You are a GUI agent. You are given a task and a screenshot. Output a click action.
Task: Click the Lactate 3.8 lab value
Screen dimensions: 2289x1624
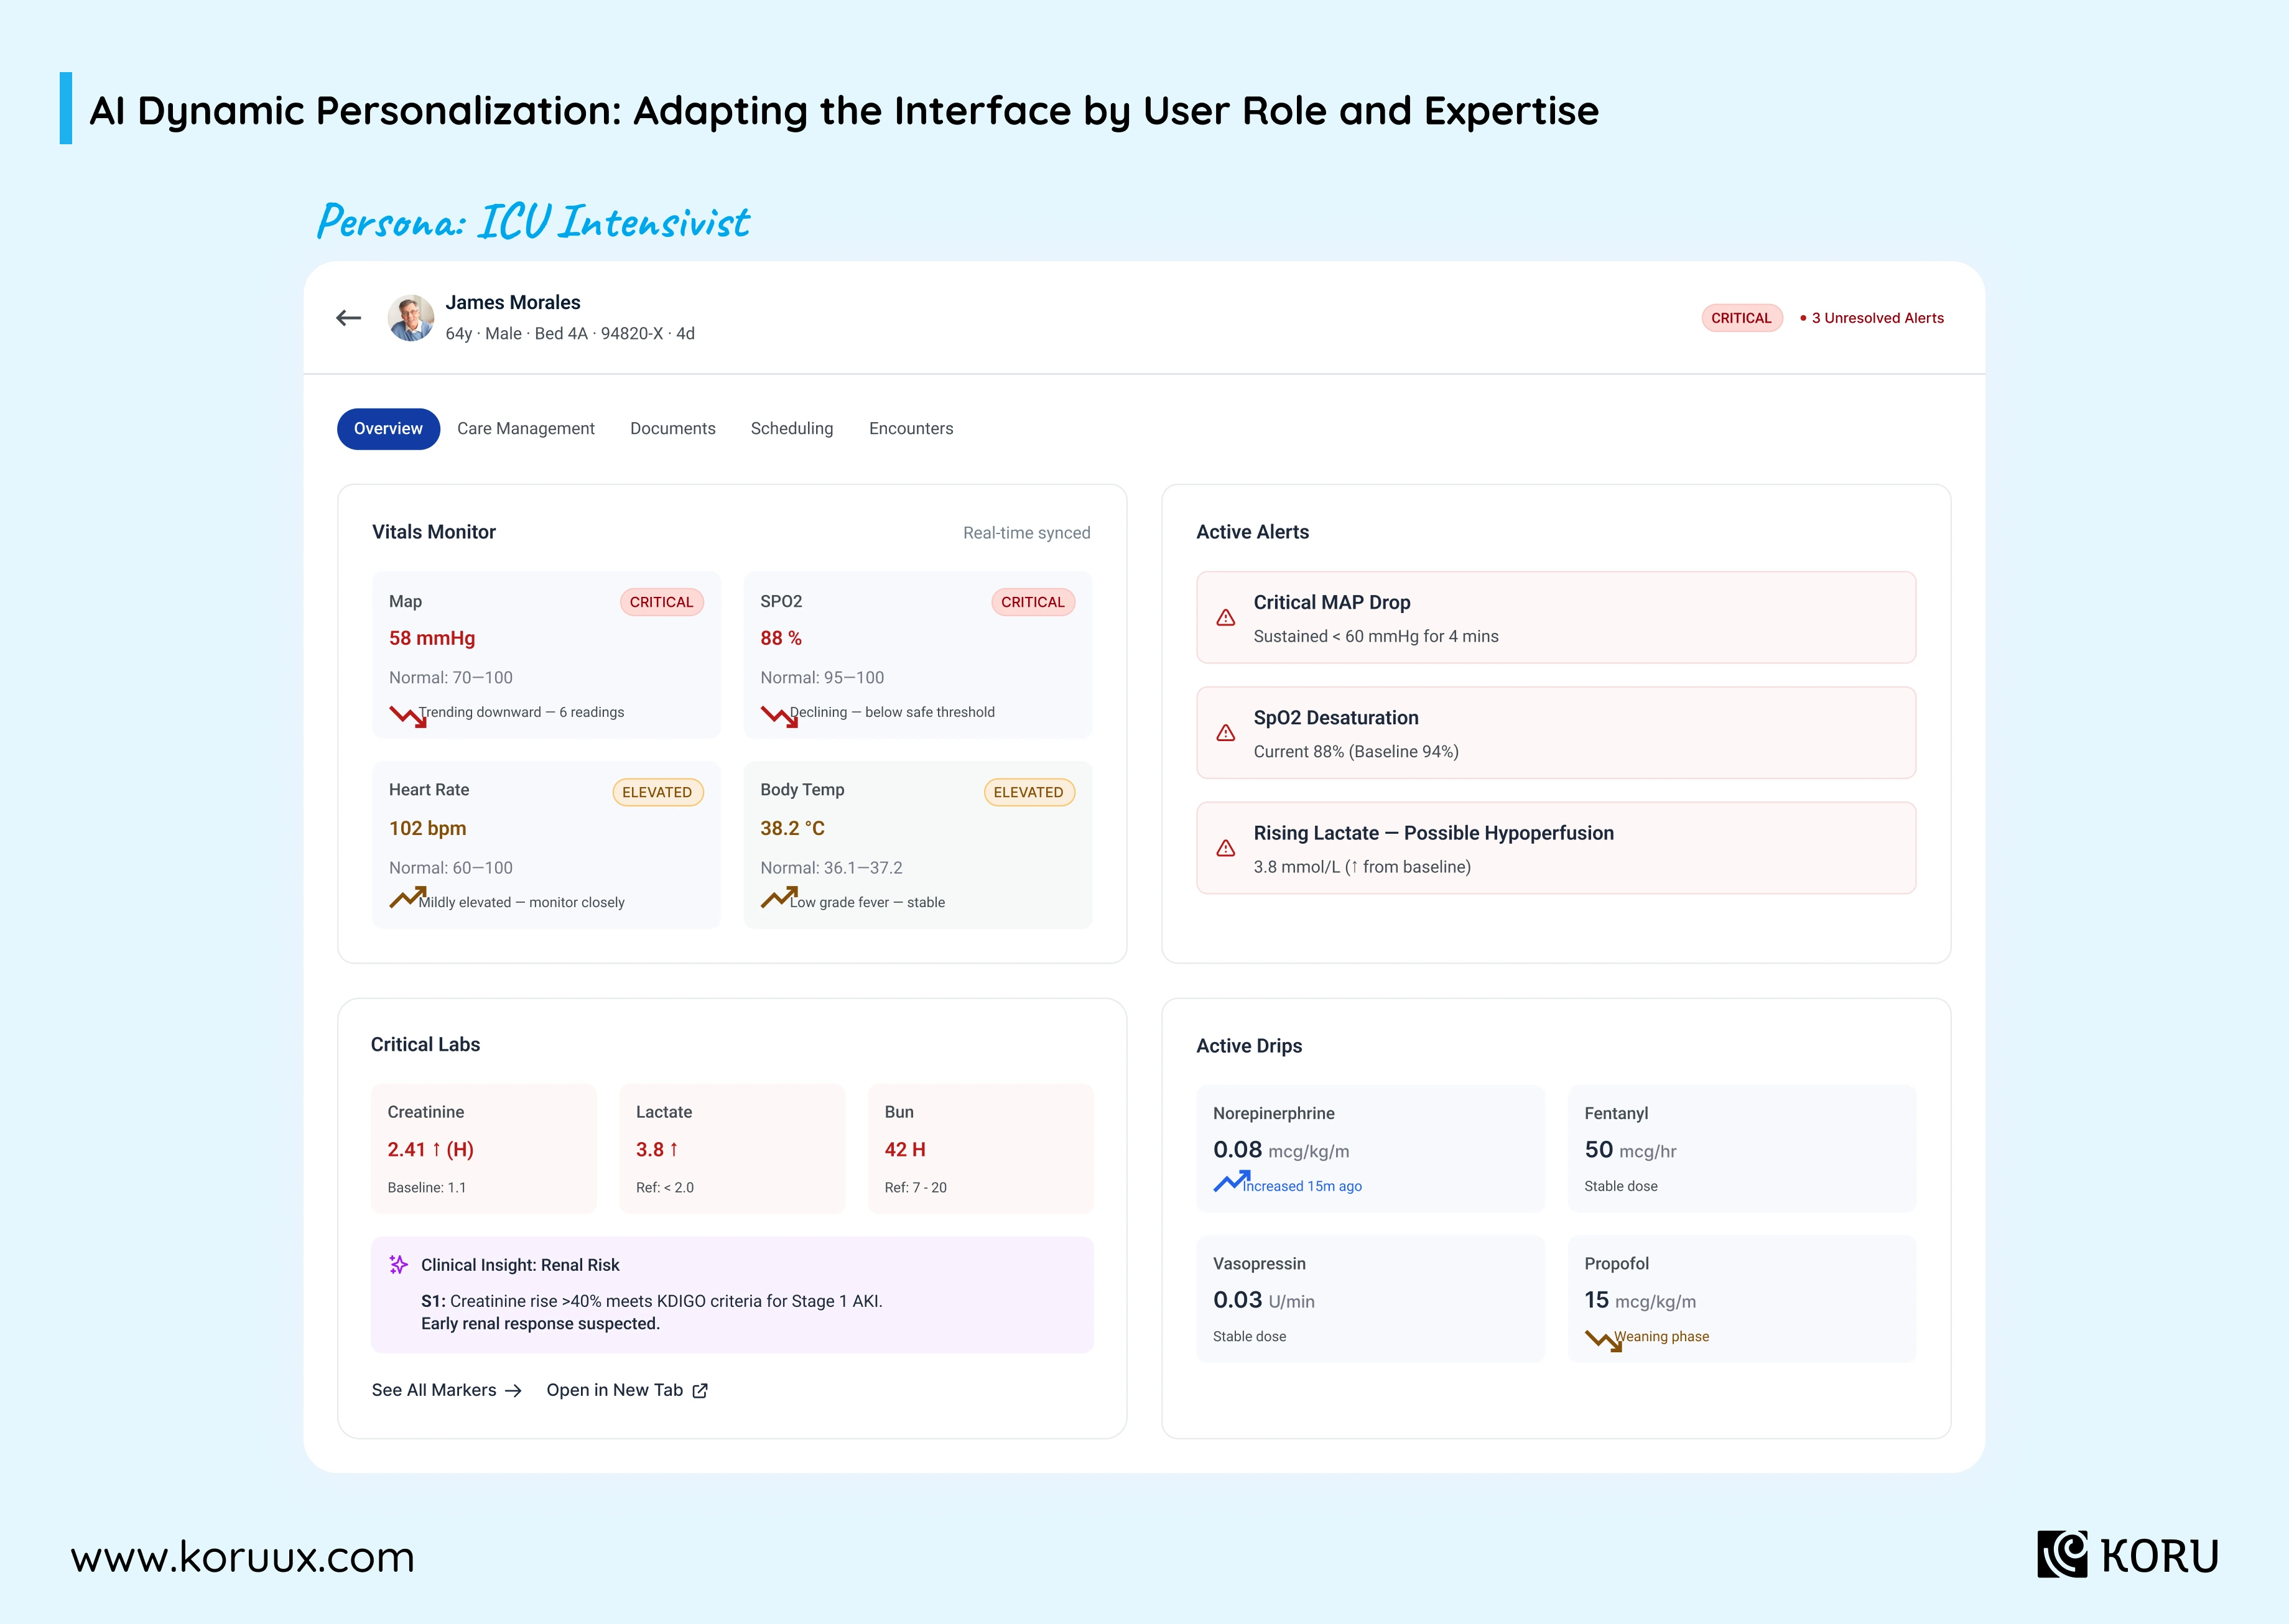click(x=657, y=1150)
